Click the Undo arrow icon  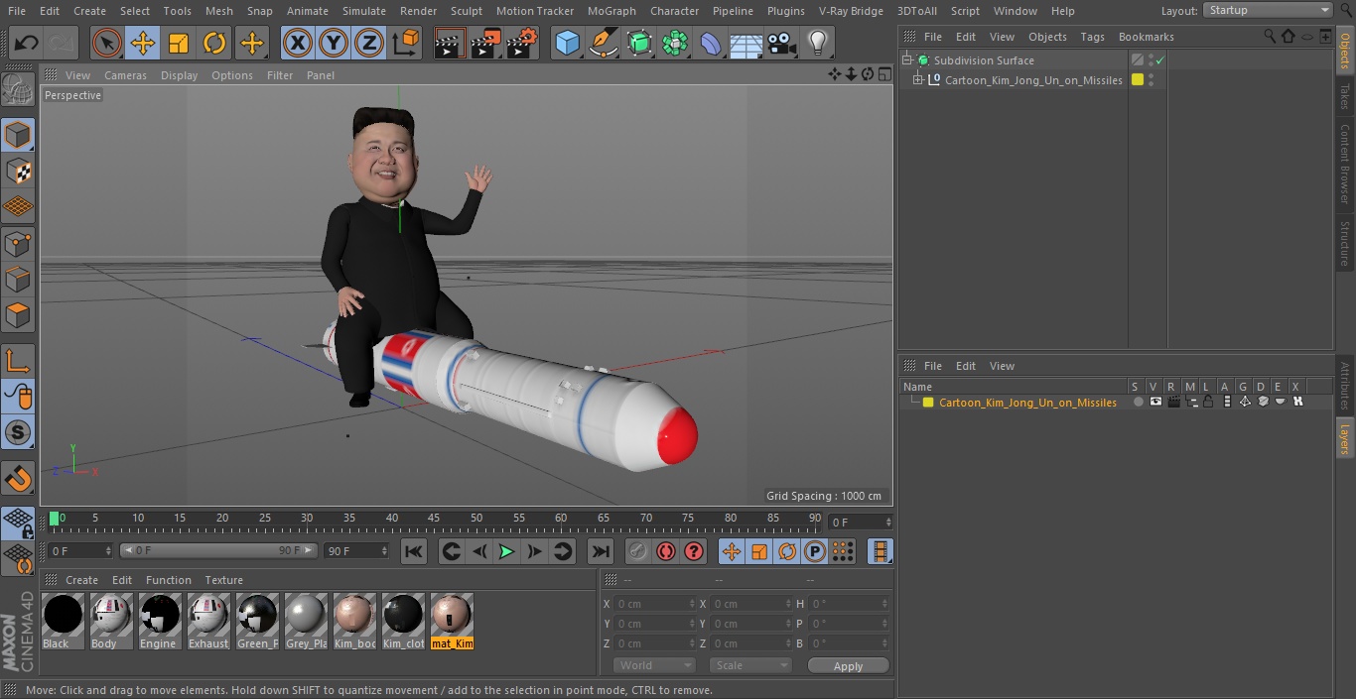click(27, 43)
